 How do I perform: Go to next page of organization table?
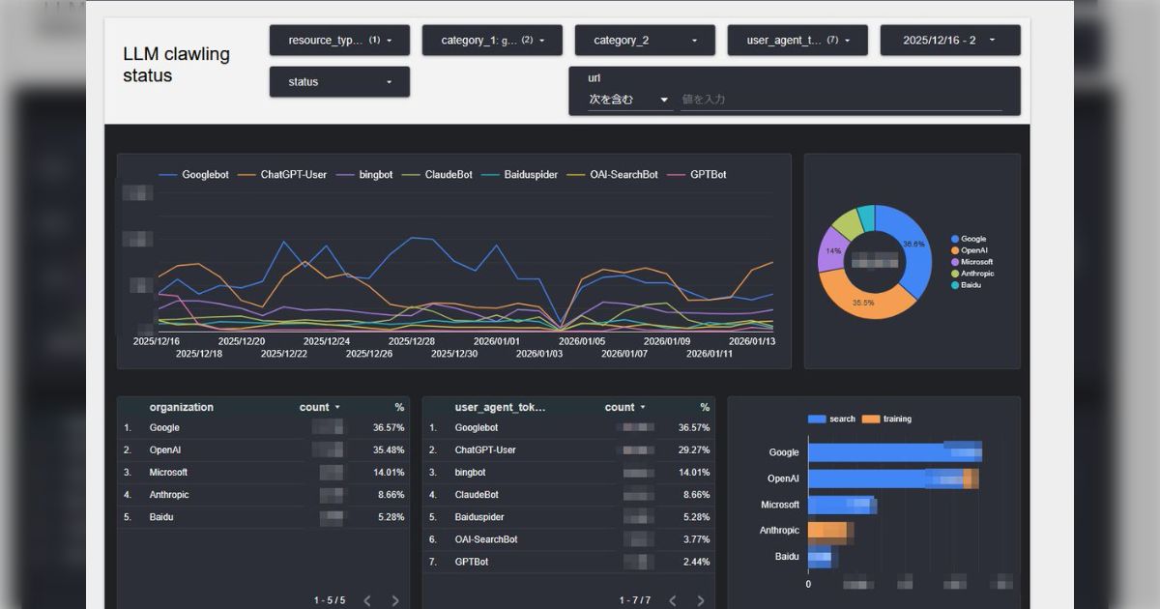coord(394,601)
